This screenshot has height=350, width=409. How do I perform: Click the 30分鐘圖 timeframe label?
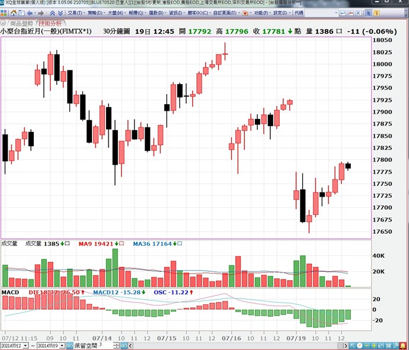pos(116,31)
